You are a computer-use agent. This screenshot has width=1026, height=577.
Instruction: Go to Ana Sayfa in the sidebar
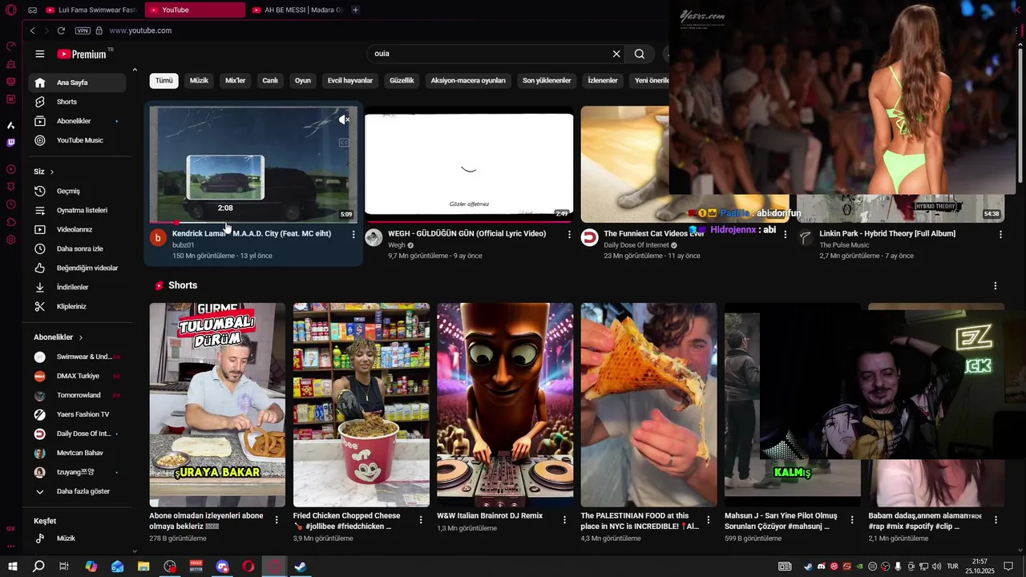tap(77, 83)
